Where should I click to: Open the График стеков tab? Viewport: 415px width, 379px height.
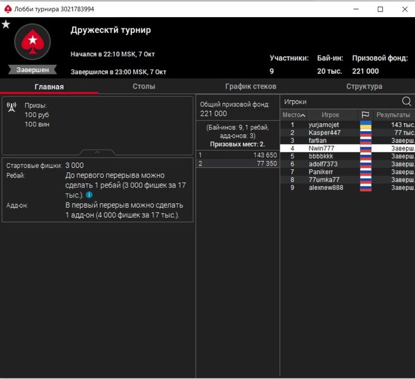pyautogui.click(x=251, y=87)
